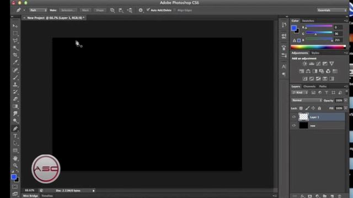Toggle Align Edges checkbox
The image size is (353, 198).
(x=175, y=10)
